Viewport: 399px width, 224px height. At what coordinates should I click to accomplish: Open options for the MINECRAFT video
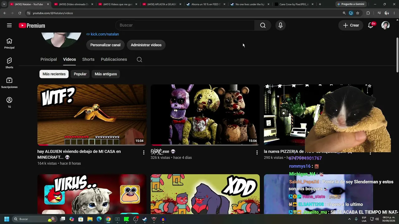point(144,152)
